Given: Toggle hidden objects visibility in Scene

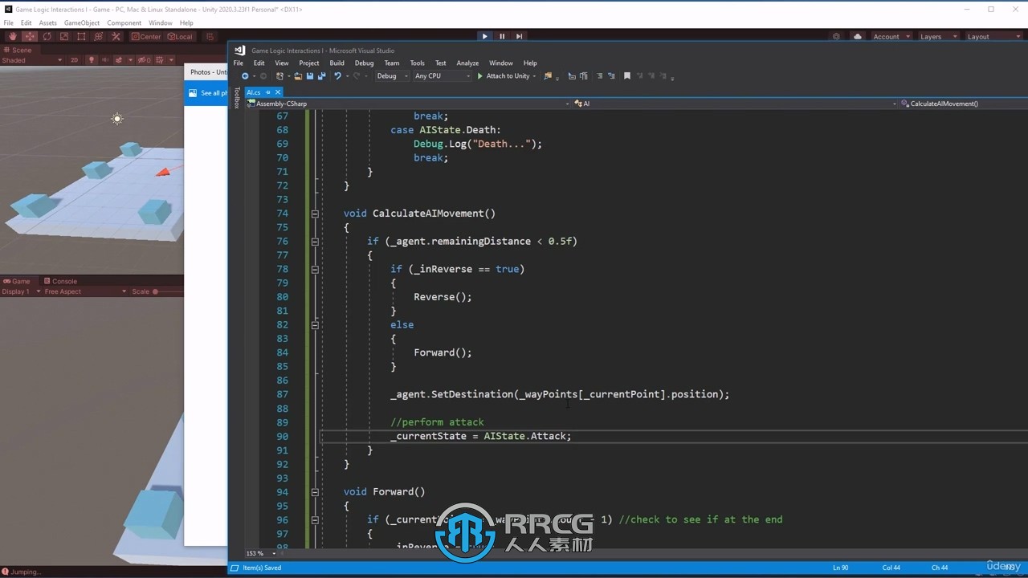Looking at the screenshot, I should [144, 60].
